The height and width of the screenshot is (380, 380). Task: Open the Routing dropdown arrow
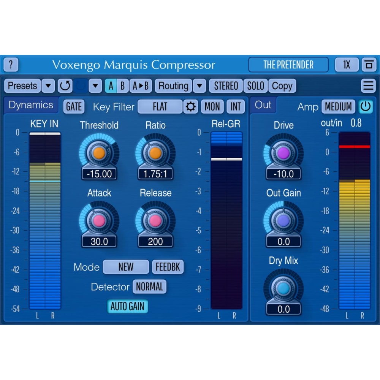coord(199,86)
